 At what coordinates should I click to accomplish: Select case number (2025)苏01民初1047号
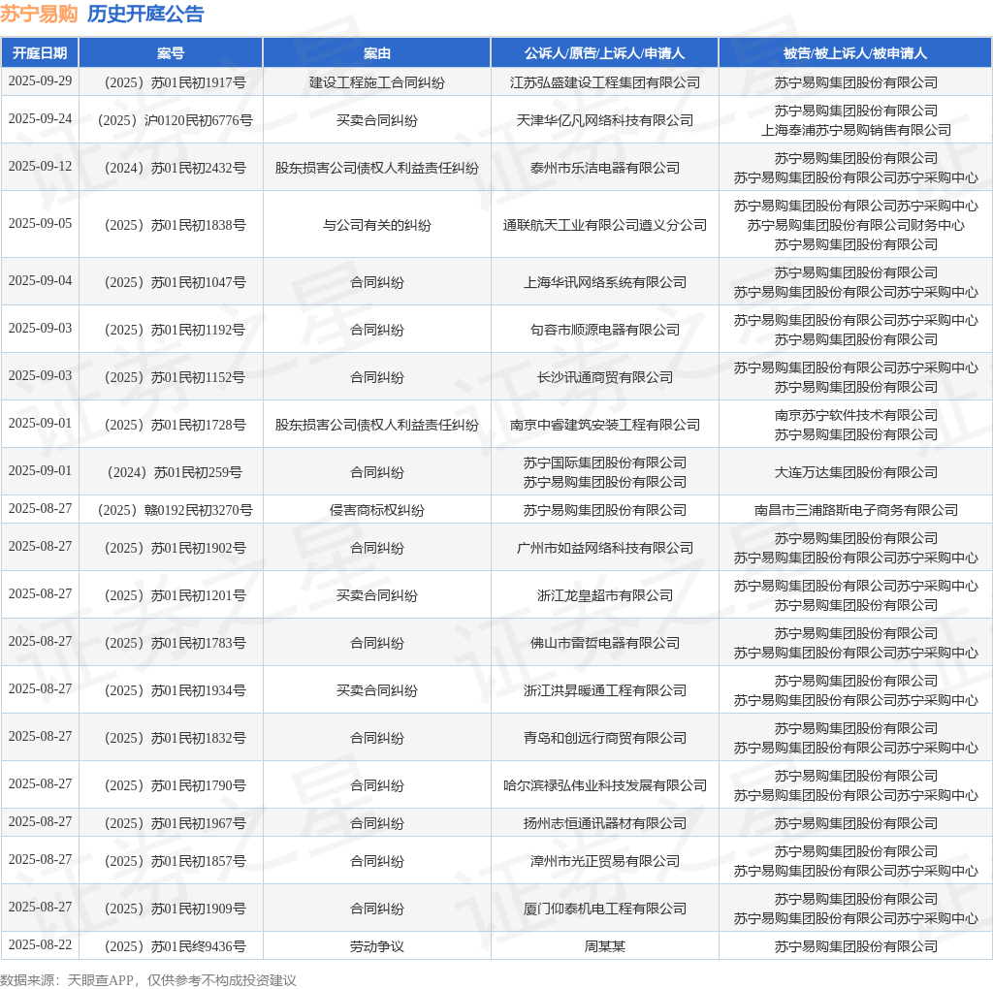point(176,282)
